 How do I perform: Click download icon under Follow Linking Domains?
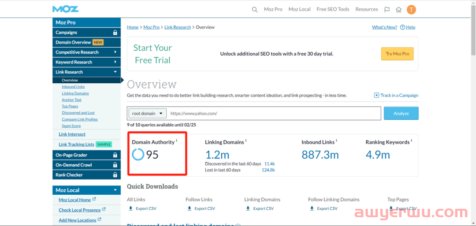coord(312,208)
